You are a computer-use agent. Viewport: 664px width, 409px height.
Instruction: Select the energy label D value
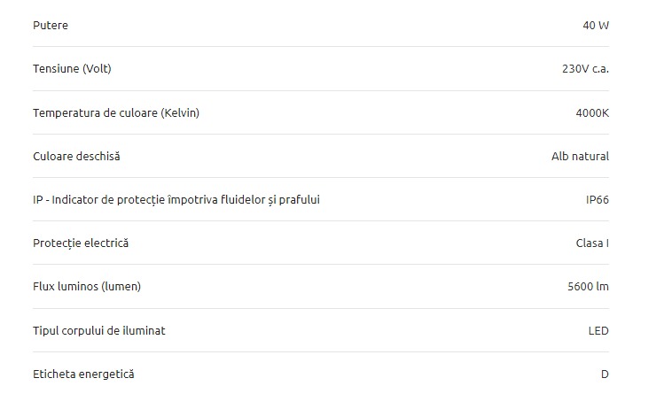(605, 374)
